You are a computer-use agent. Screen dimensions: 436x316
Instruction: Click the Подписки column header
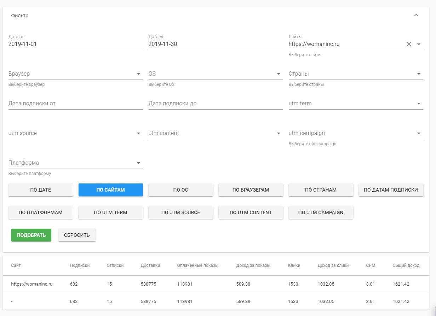click(x=80, y=265)
